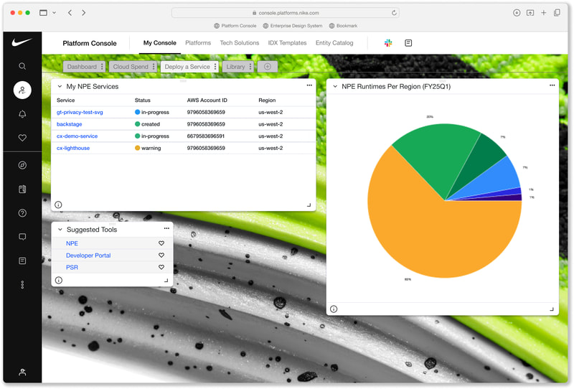
Task: Open cx-demo-service link
Action: (x=77, y=136)
